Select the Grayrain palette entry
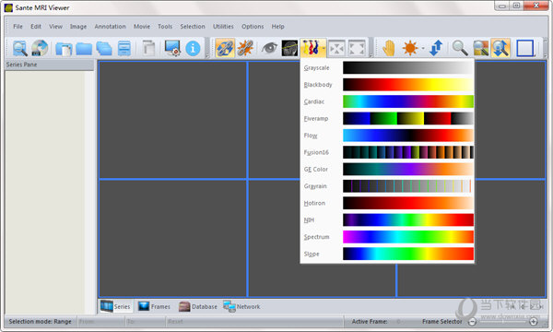This screenshot has height=332, width=553. coord(387,186)
